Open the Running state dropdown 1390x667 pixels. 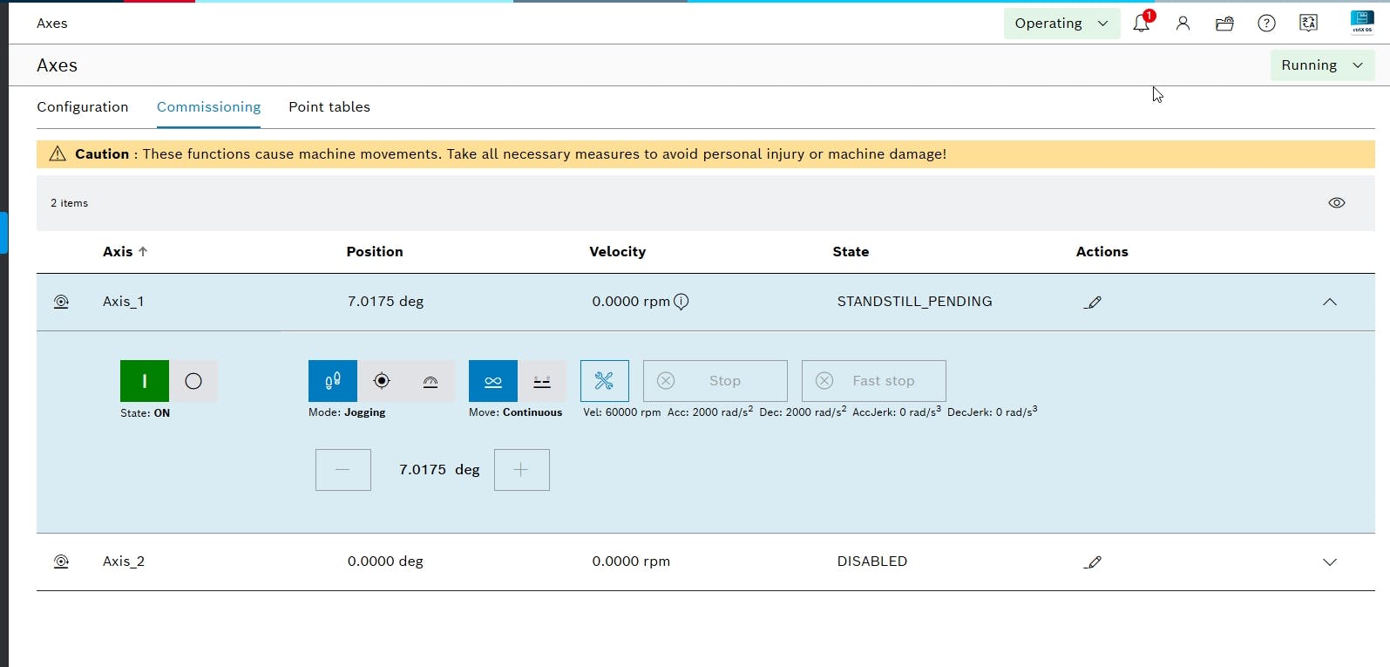tap(1322, 65)
